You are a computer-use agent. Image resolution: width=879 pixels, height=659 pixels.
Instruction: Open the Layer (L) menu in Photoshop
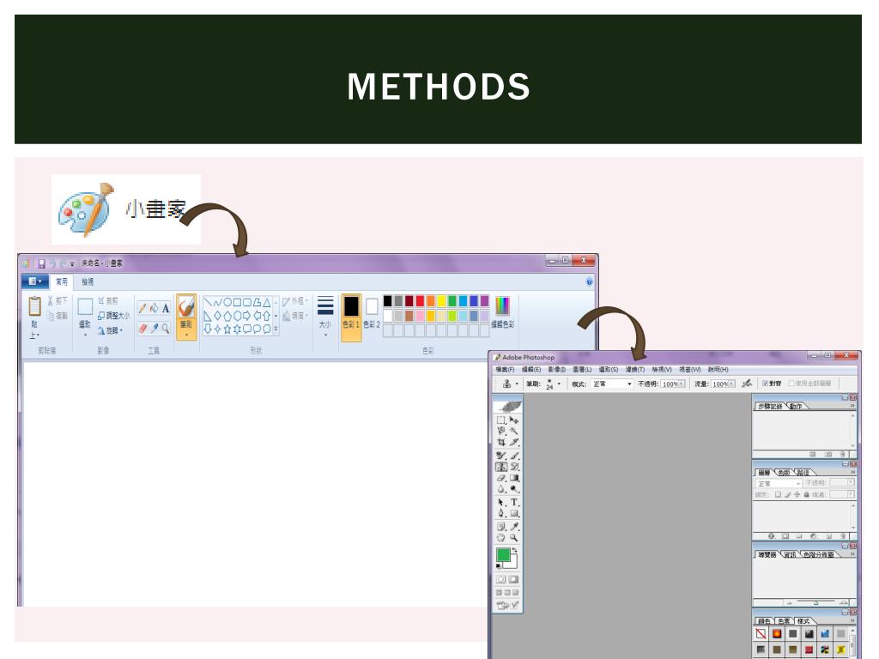point(582,370)
